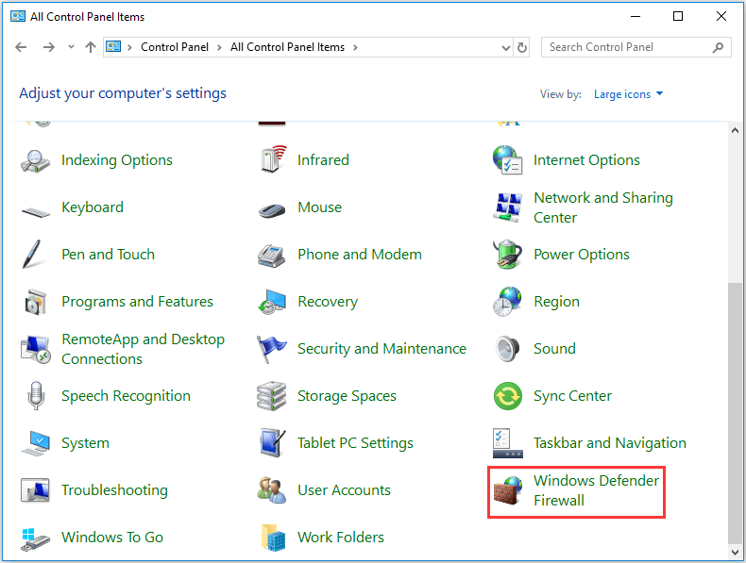Open the Power Options battery icon
The height and width of the screenshot is (563, 746).
(x=508, y=255)
